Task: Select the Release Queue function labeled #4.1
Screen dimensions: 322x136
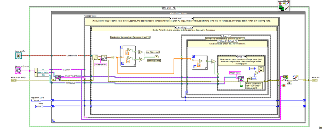Action: [x=286, y=78]
